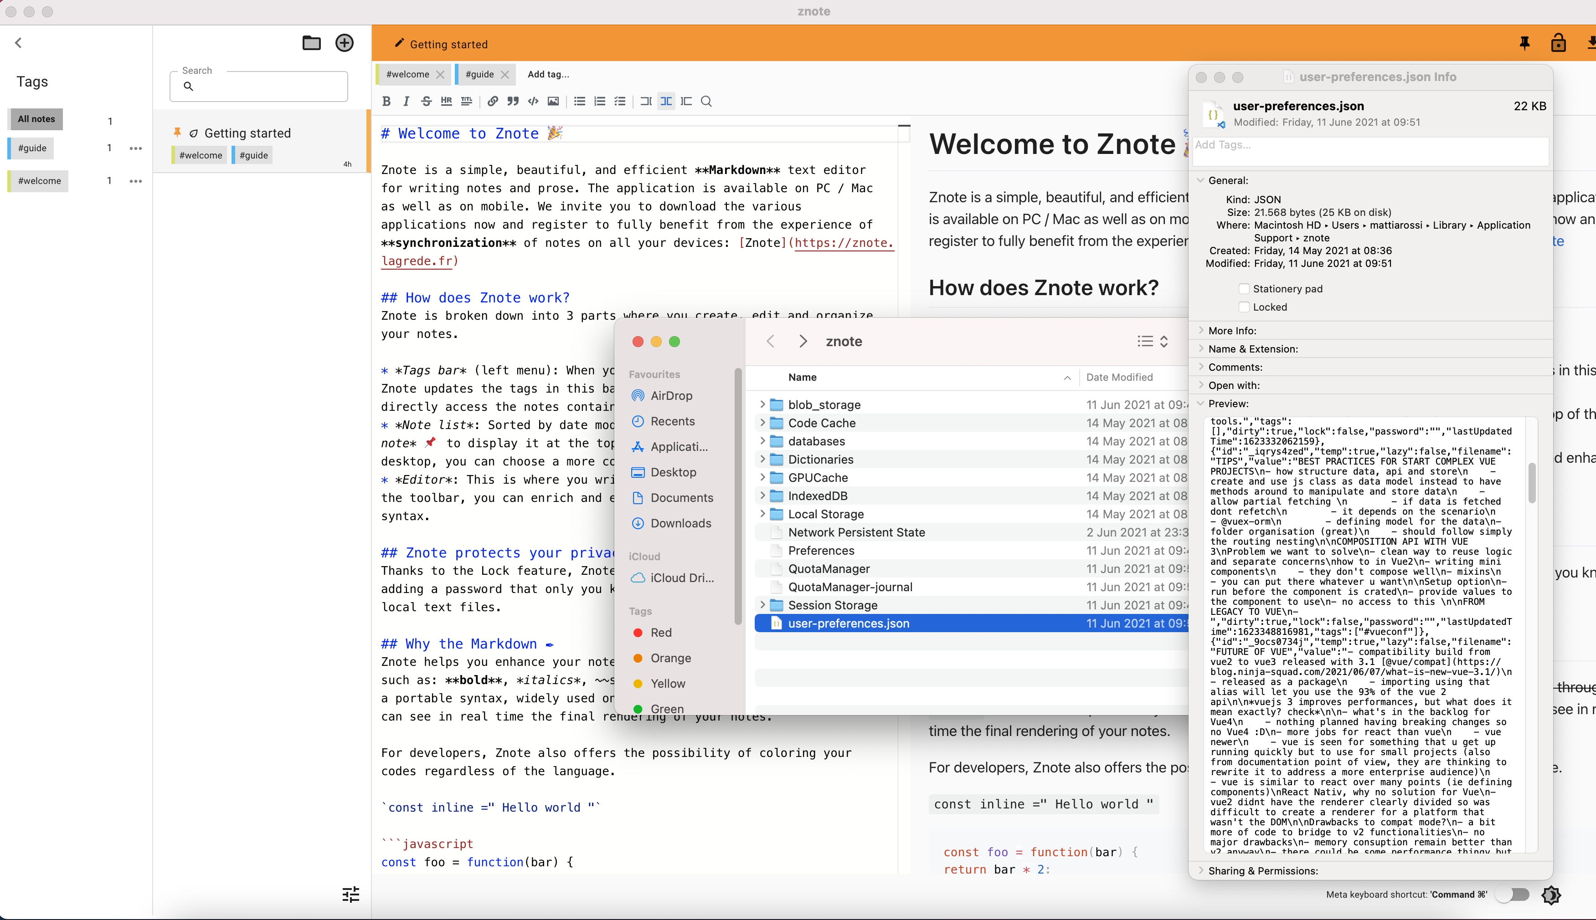Open the folder icon above search
The image size is (1596, 920).
(x=312, y=43)
